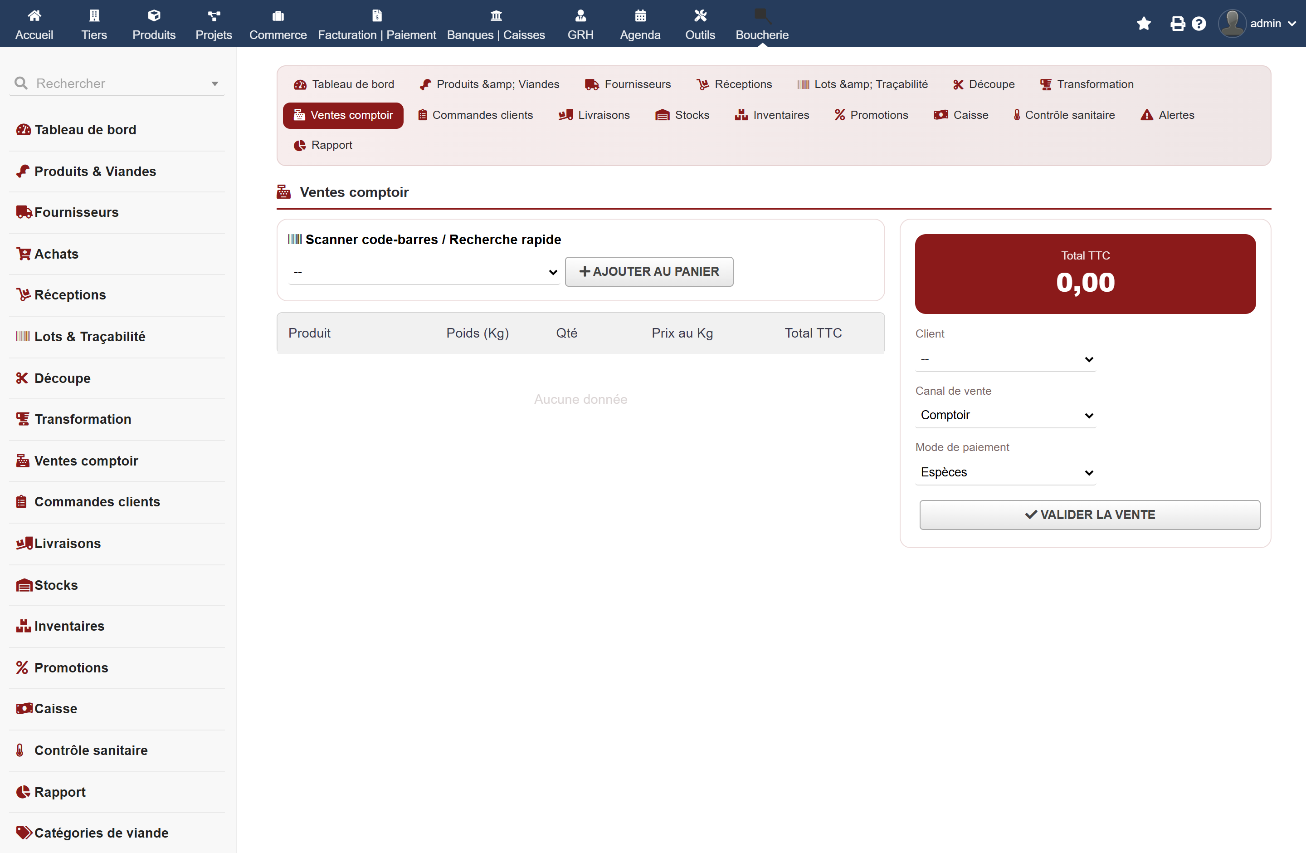The width and height of the screenshot is (1306, 853).
Task: Click the Projets network icon
Action: tap(214, 15)
